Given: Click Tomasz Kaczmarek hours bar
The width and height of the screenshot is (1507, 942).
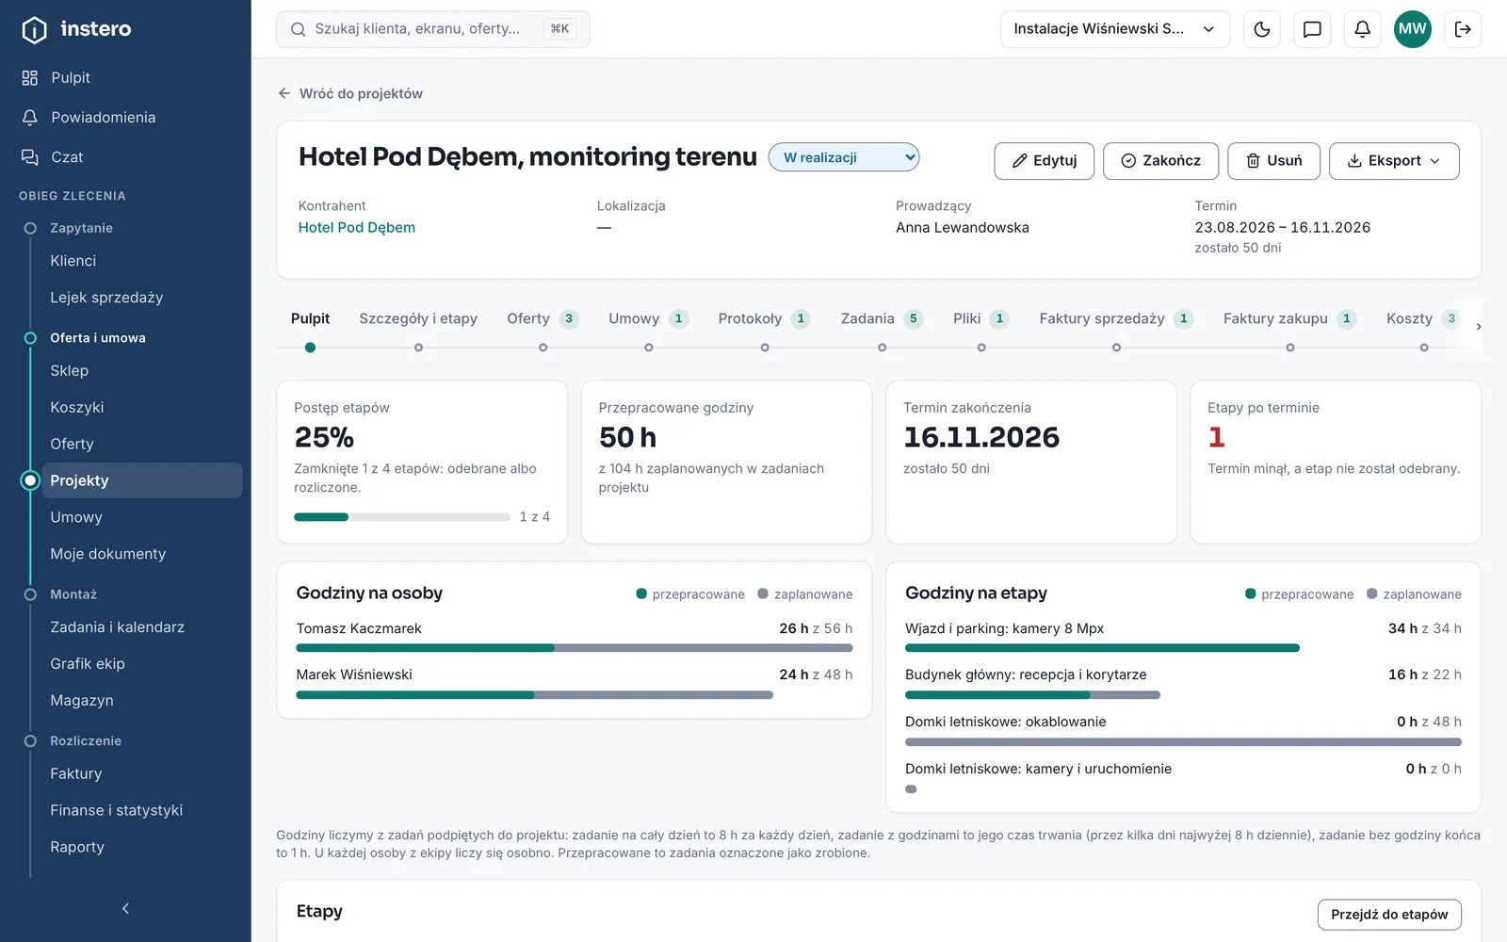Looking at the screenshot, I should point(575,648).
